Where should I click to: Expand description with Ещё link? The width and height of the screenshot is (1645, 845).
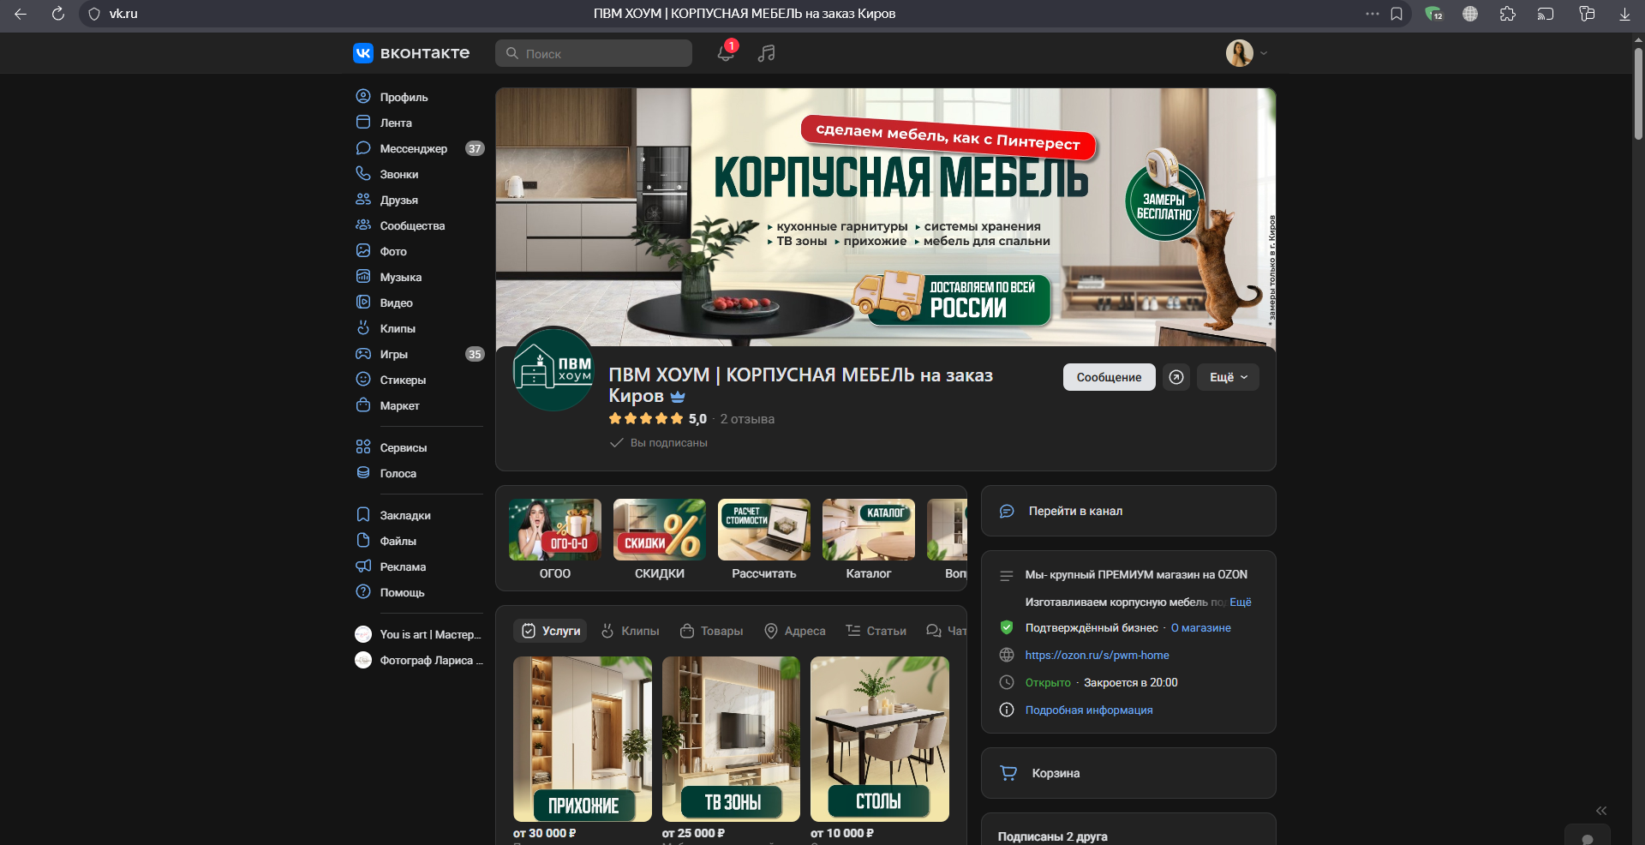1241,602
